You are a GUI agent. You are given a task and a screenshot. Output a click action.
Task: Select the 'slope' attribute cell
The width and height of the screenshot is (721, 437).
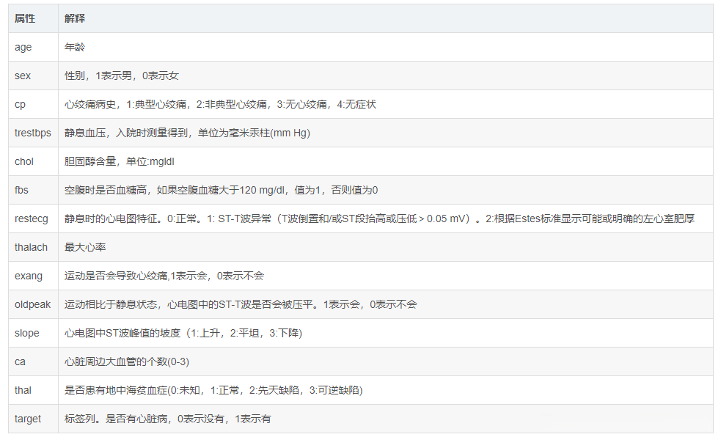33,333
